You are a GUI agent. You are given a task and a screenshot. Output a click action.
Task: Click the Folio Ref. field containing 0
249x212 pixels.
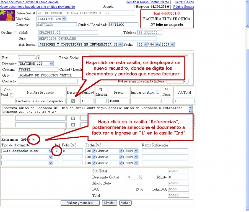tap(72, 151)
